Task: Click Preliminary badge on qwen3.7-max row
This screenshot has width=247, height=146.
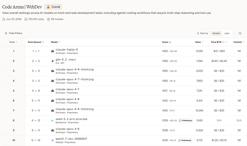Action: tap(185, 140)
